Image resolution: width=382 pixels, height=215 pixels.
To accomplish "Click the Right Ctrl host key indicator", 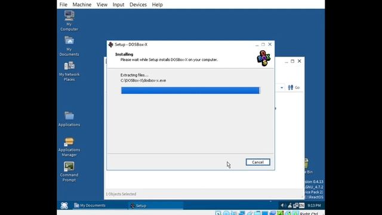I will (x=309, y=213).
